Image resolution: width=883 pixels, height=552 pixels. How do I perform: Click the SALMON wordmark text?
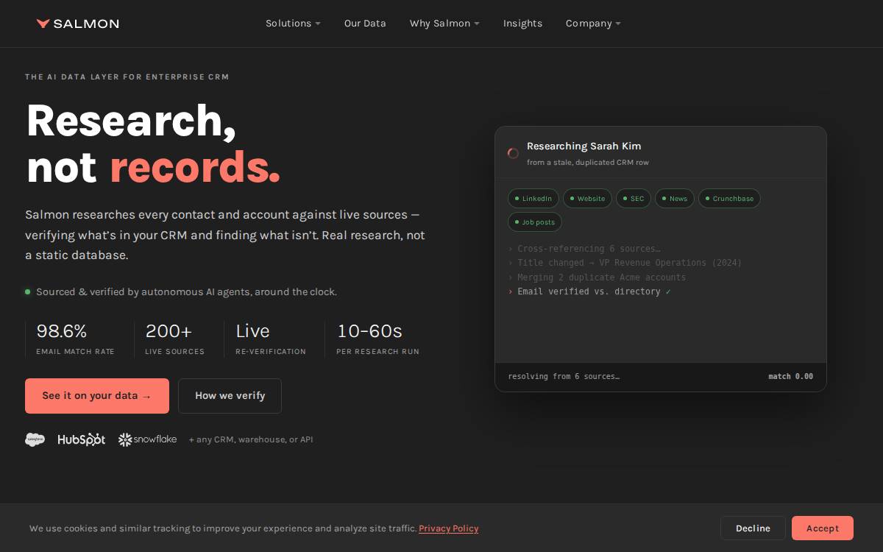tap(86, 24)
